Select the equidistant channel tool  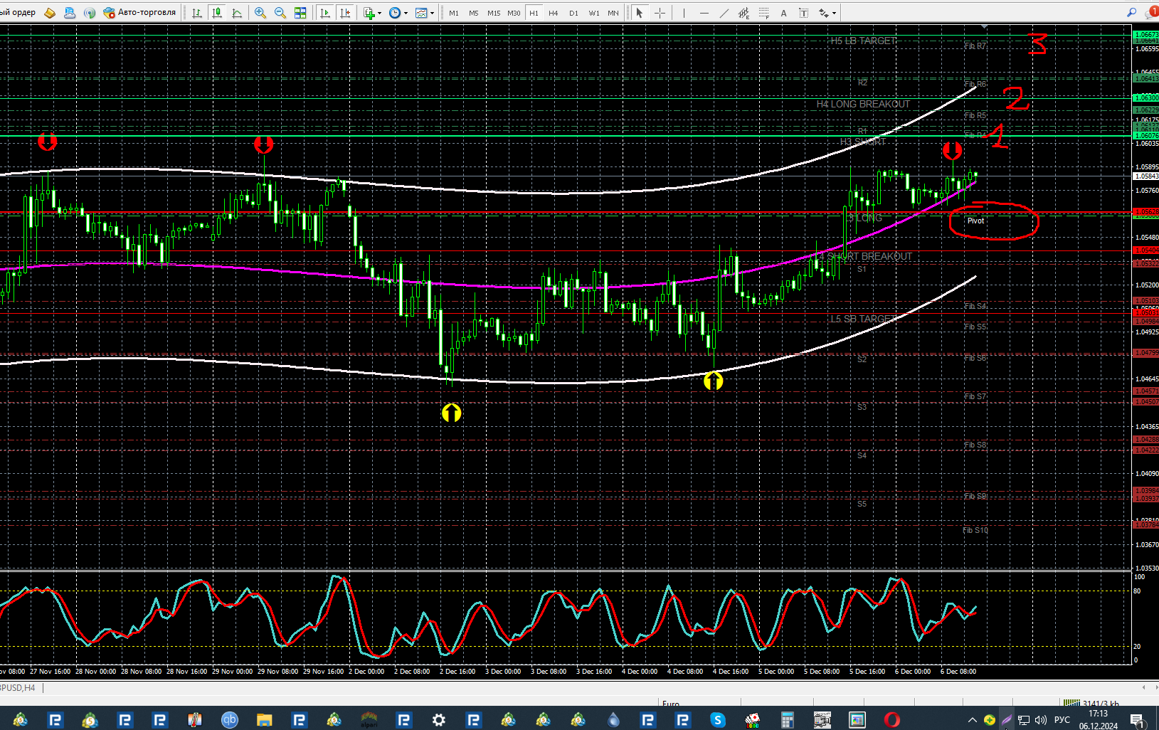tap(744, 13)
